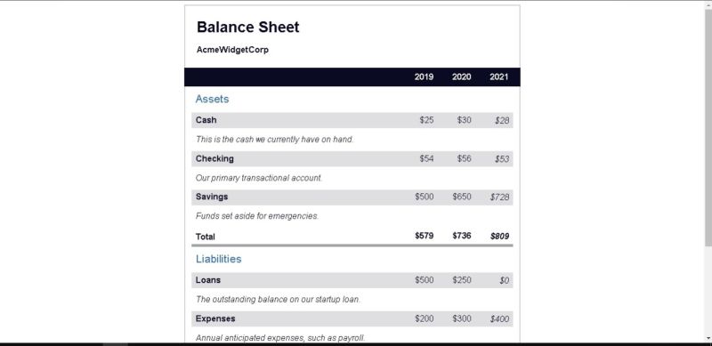
Task: Select the Checking row label
Action: coord(214,158)
